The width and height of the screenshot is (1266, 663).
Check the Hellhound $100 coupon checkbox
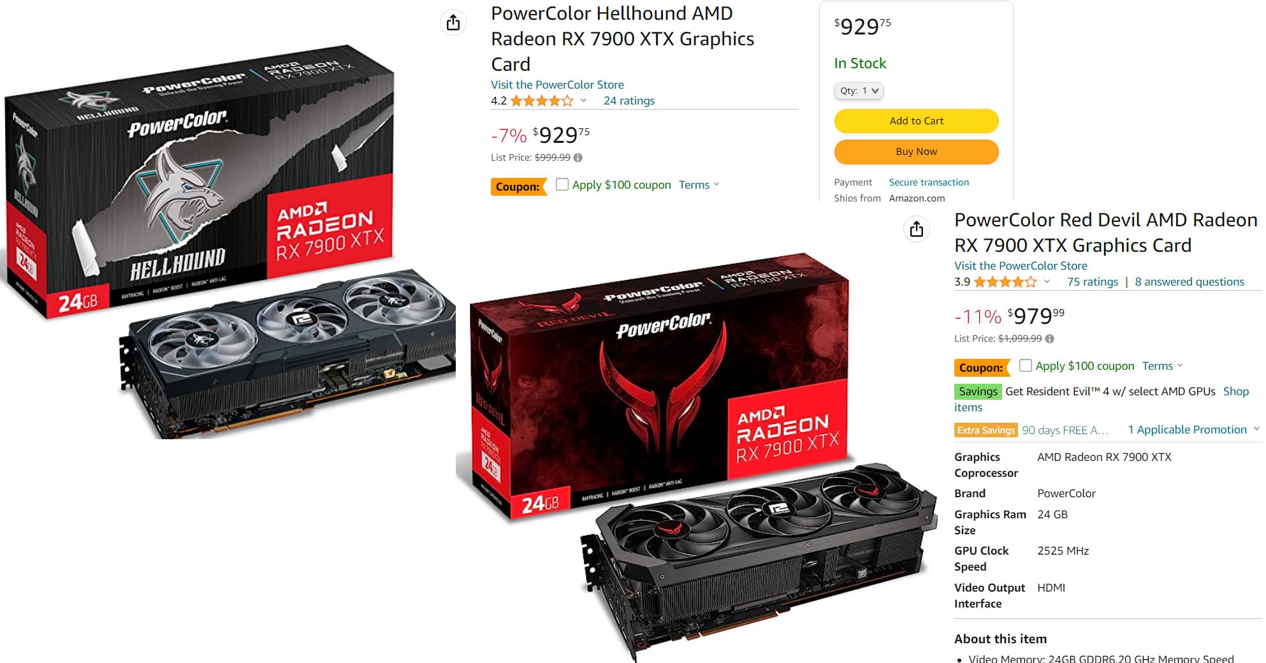point(562,184)
